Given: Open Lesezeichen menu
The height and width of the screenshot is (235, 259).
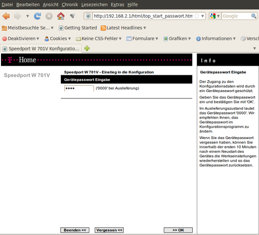Looking at the screenshot, I should tap(95, 4).
